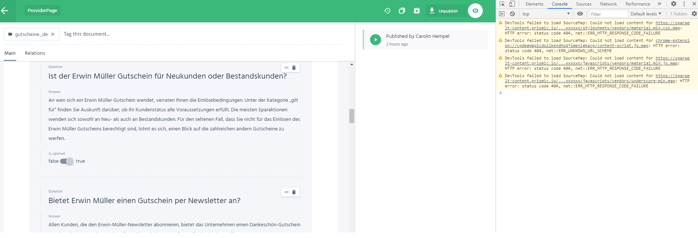Click the 'true' label of is_opened

coord(80,161)
